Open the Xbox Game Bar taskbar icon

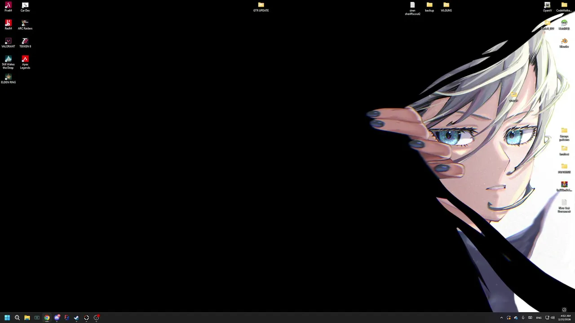tap(37, 318)
